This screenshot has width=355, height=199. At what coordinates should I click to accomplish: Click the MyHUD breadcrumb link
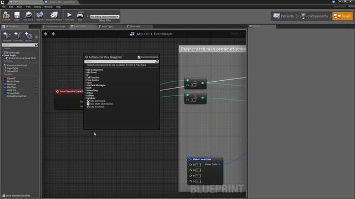(x=143, y=34)
